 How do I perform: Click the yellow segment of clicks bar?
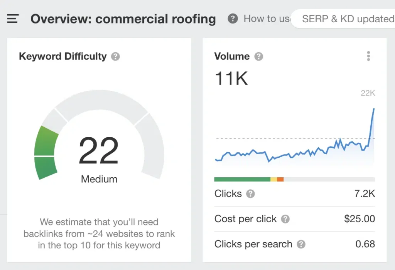[273, 179]
